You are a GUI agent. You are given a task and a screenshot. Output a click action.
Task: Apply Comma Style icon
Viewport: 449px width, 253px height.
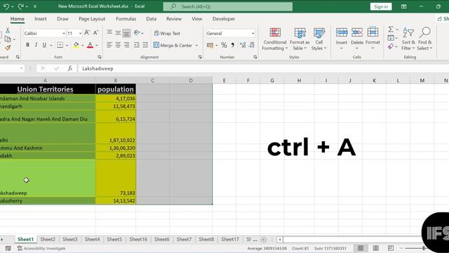click(233, 45)
